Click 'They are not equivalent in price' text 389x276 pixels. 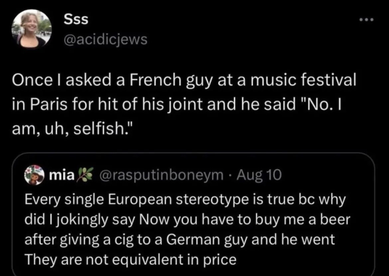131,259
